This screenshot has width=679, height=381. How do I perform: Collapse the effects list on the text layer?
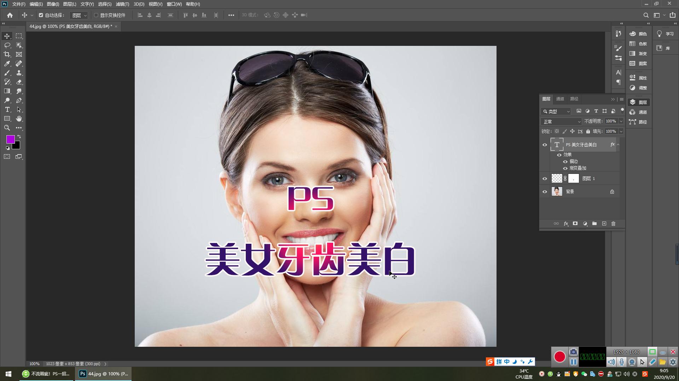[619, 144]
